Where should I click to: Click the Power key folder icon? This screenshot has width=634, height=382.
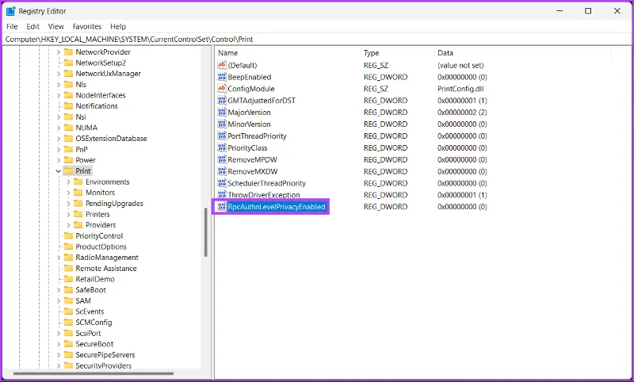click(x=68, y=160)
